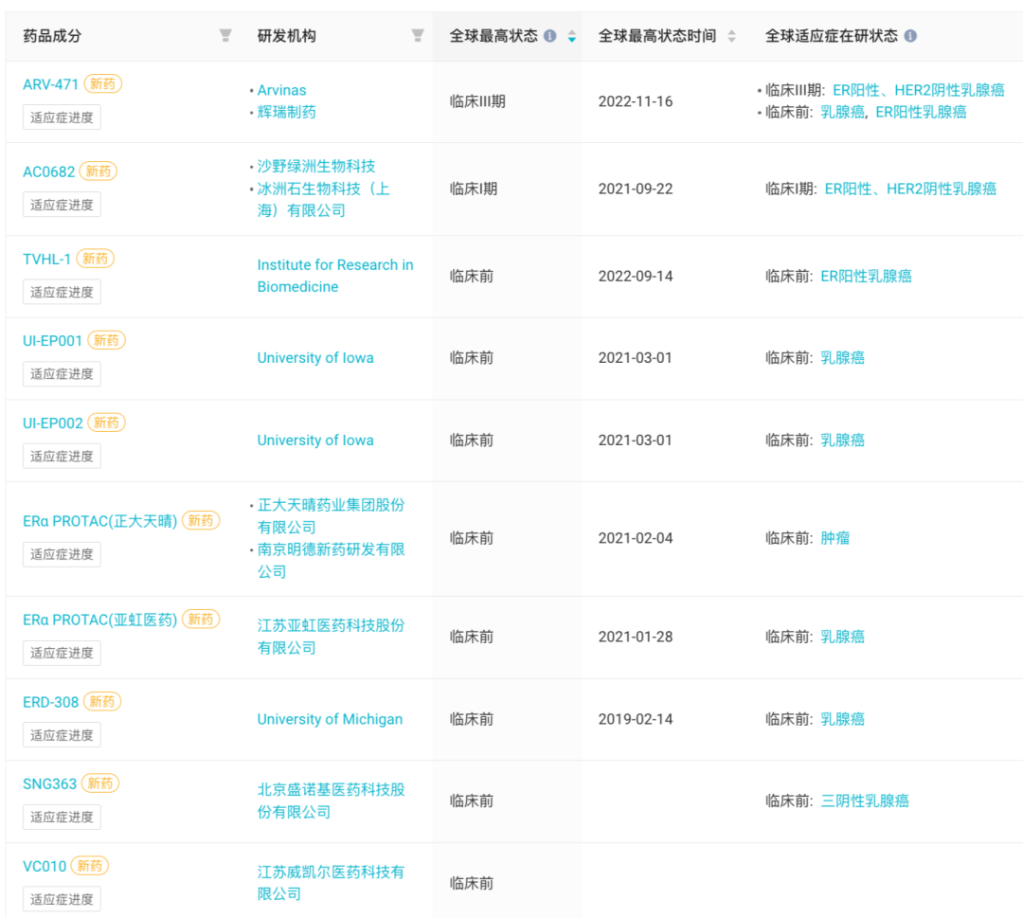Sort by 全球最高状态时间 using sort arrows
Screen dimensions: 1023x918
click(x=731, y=36)
